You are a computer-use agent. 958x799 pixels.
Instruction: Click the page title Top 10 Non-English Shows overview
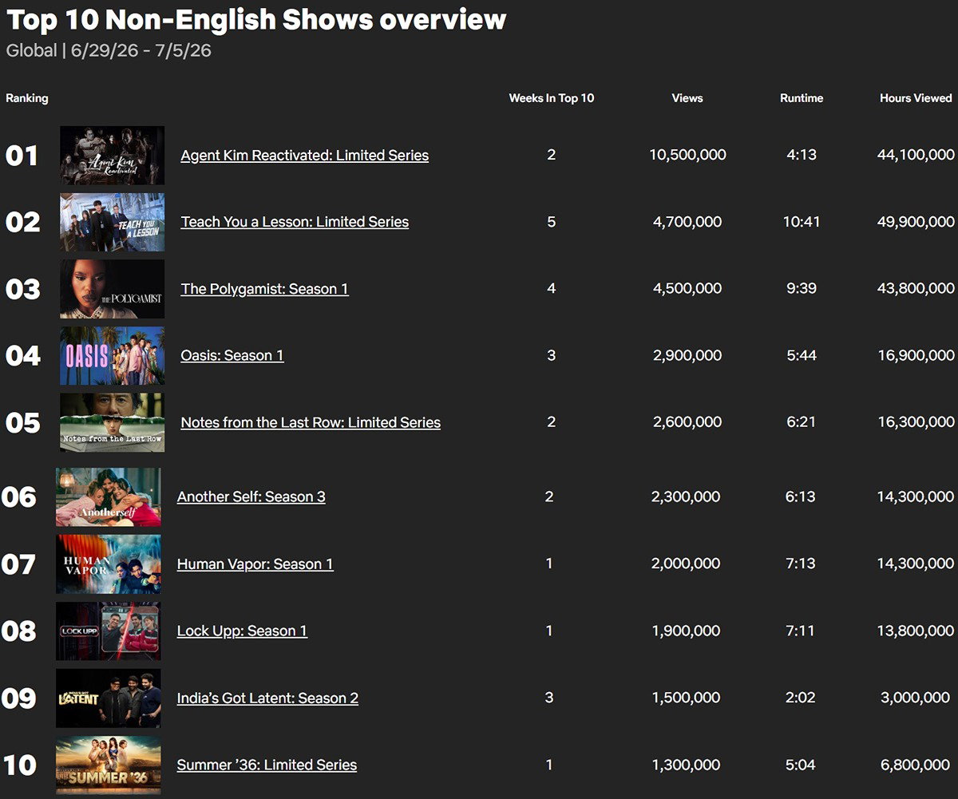click(x=256, y=19)
